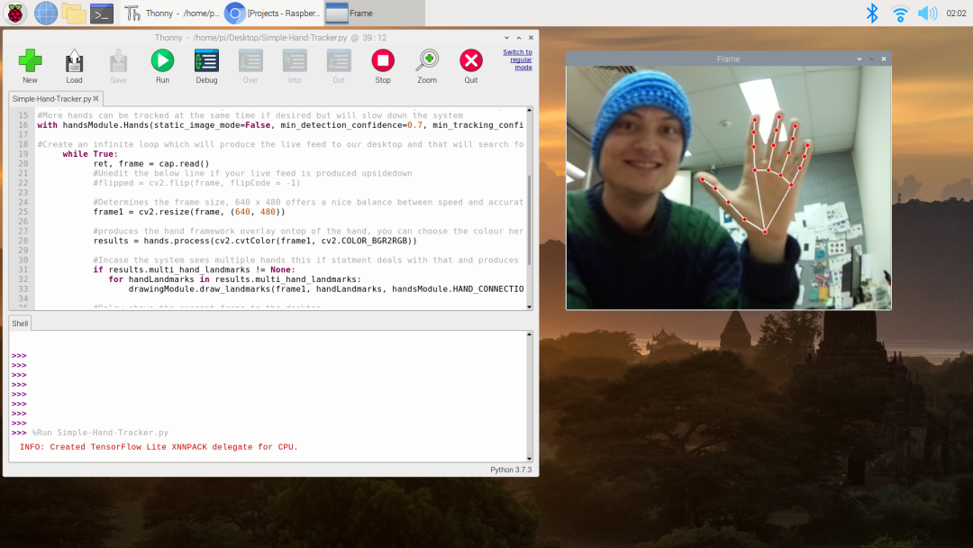This screenshot has width=973, height=548.
Task: Open the volume control speaker icon
Action: 928,13
